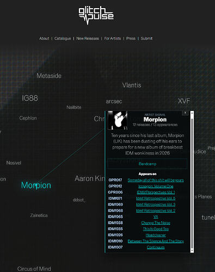Open 'Idmf Retrospective Vol. 2' link
This screenshot has width=215, height=272.
156,211
